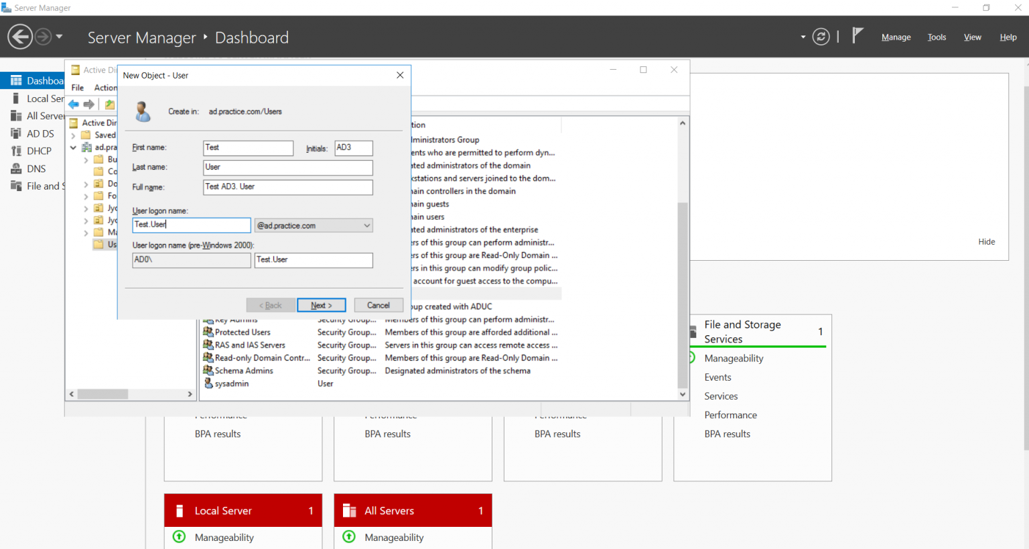Image resolution: width=1029 pixels, height=549 pixels.
Task: Select Dashboard icon in the sidebar
Action: [x=16, y=80]
